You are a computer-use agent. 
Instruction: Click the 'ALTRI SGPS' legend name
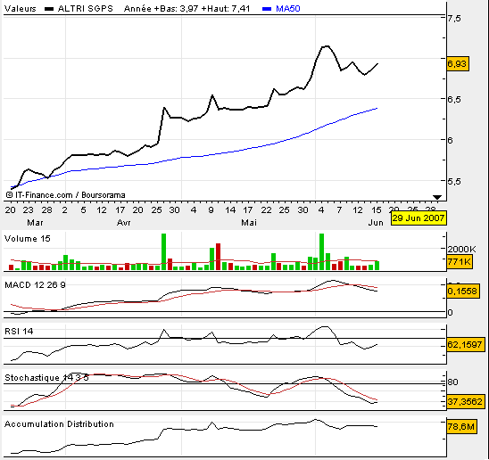(x=85, y=8)
